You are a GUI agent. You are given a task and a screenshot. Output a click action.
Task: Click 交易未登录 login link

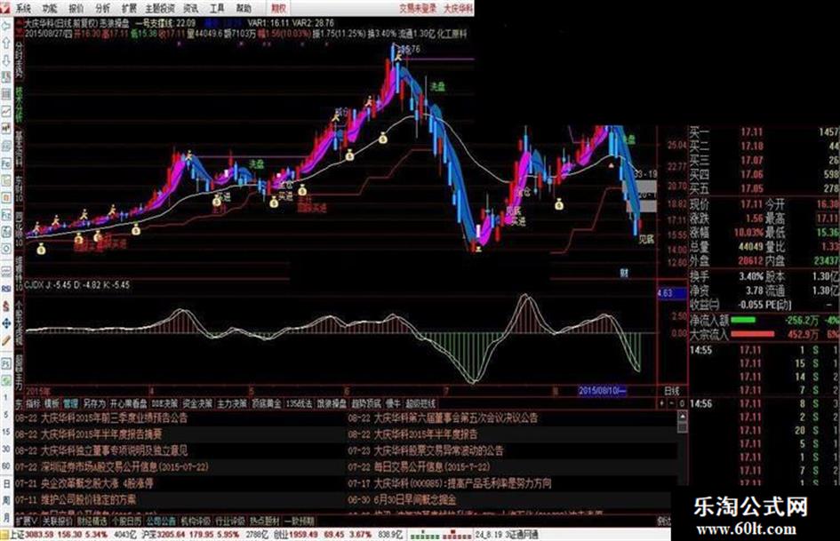click(418, 8)
